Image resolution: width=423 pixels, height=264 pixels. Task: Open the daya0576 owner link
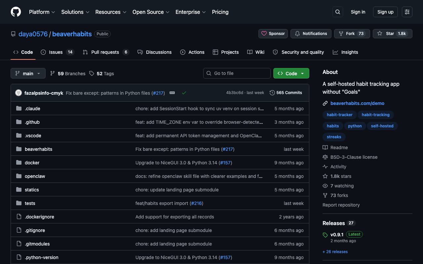click(33, 34)
